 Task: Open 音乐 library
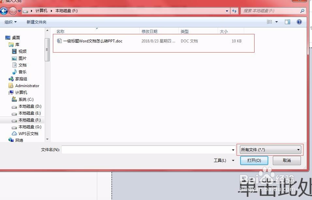23,72
